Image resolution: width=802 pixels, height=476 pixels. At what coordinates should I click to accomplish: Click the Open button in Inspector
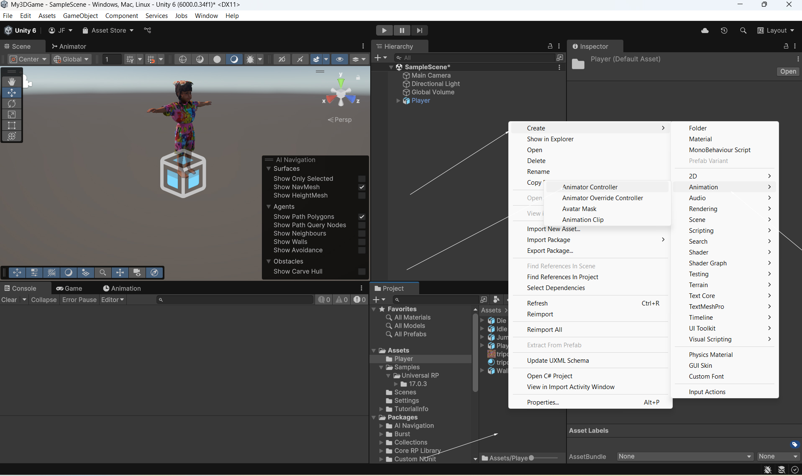(x=788, y=71)
